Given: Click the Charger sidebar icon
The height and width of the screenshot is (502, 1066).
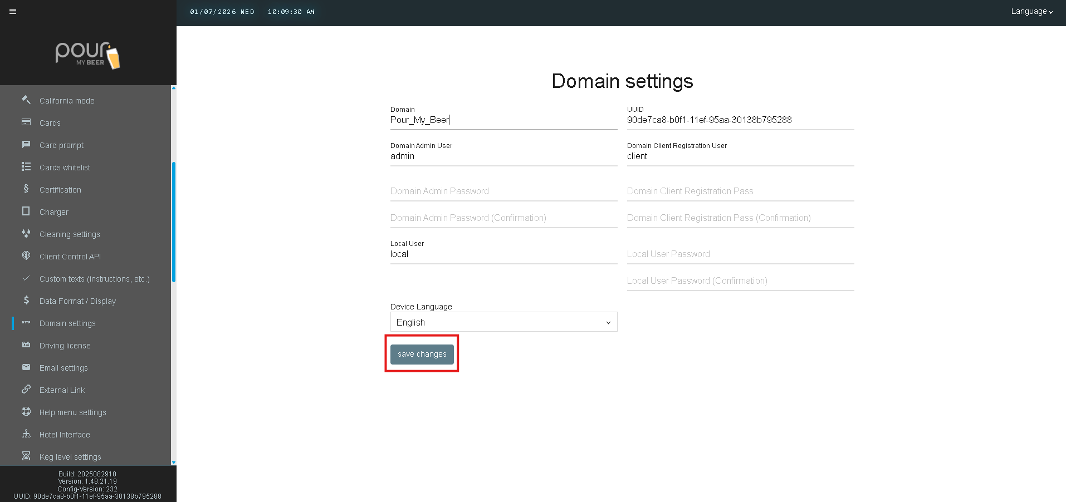Looking at the screenshot, I should click(x=26, y=211).
